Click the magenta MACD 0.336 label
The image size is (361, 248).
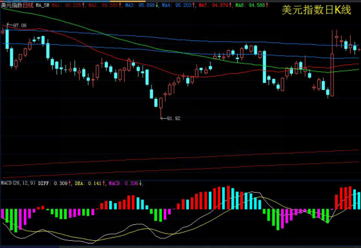point(123,183)
